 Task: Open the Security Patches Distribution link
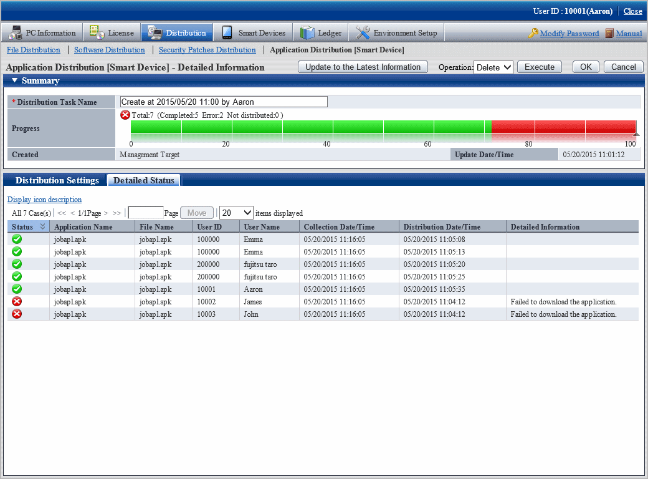207,50
